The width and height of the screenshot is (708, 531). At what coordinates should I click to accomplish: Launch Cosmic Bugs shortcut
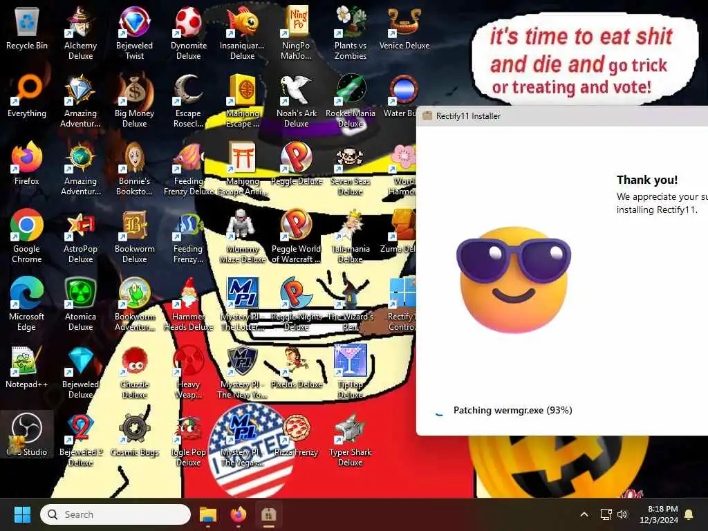135,434
